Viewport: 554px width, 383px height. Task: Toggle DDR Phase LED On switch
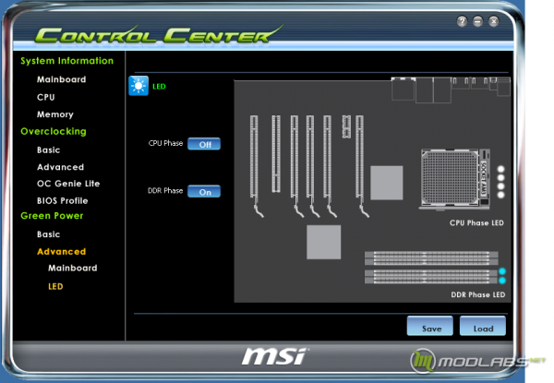[204, 192]
